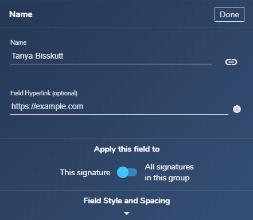Image resolution: width=253 pixels, height=220 pixels.
Task: Select the This signature option label
Action: point(85,172)
